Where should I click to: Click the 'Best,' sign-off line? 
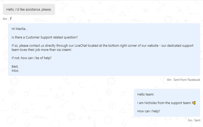pos(15,66)
